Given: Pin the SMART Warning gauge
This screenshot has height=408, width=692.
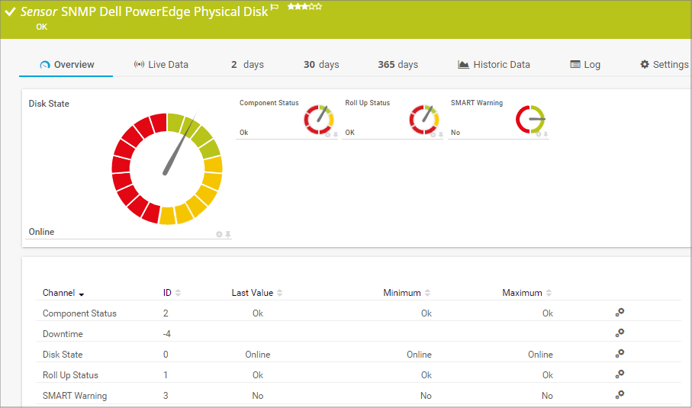Looking at the screenshot, I should tap(546, 135).
